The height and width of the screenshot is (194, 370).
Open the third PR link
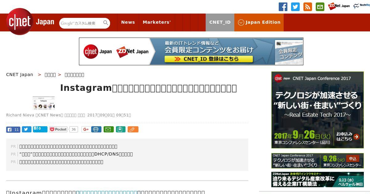pyautogui.click(x=61, y=162)
